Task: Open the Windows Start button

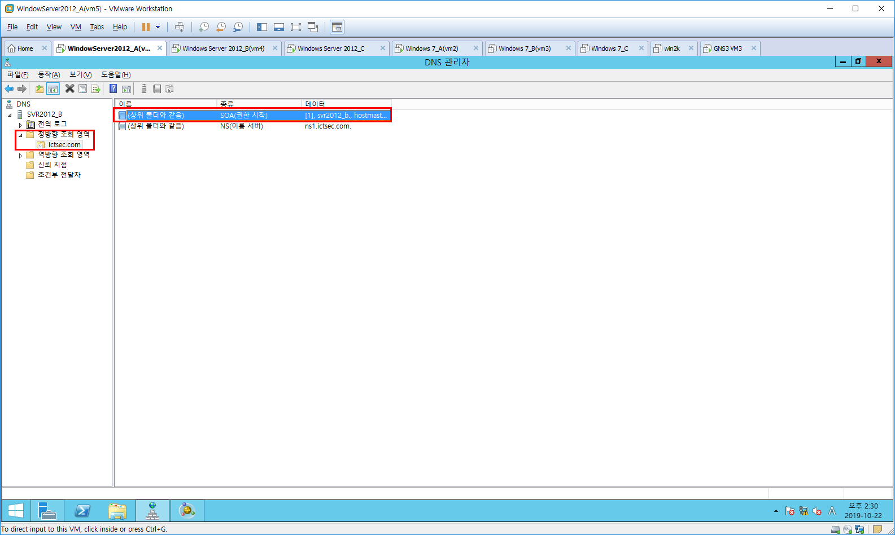Action: click(16, 511)
